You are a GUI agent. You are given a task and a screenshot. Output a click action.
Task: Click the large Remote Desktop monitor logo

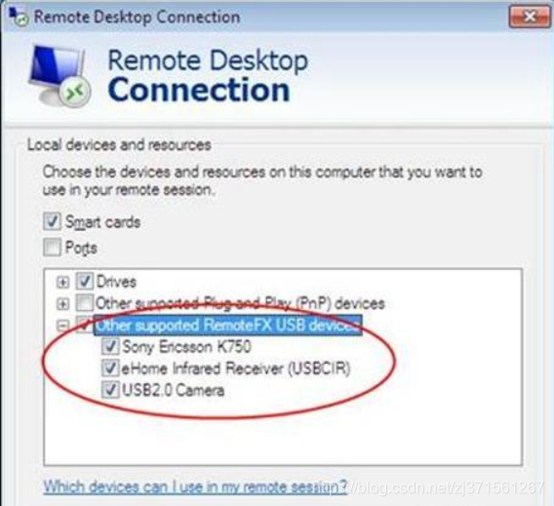click(x=59, y=76)
